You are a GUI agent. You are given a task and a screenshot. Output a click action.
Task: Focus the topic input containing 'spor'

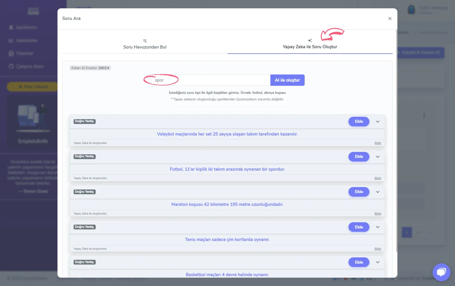pyautogui.click(x=210, y=80)
